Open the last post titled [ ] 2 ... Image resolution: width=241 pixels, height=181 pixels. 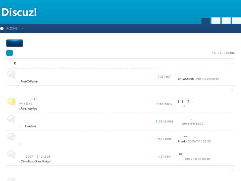186,102
